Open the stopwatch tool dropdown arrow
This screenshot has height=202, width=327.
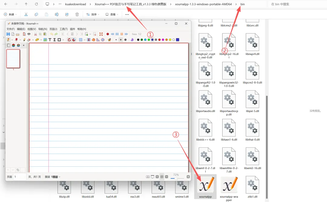point(33,40)
